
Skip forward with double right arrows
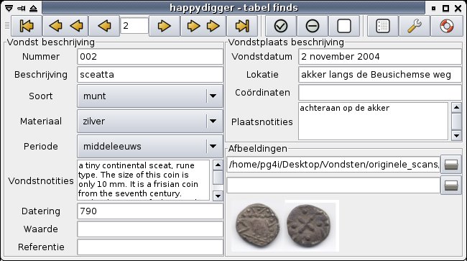[x=203, y=26]
